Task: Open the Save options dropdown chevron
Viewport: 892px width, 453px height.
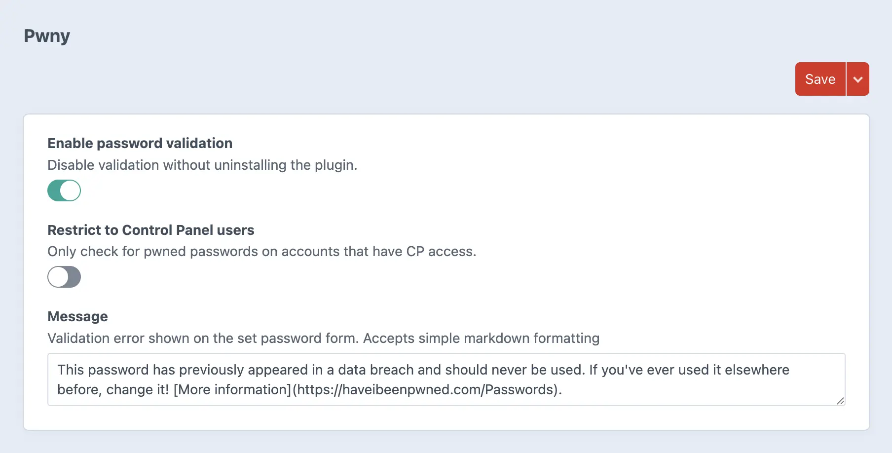Action: 858,79
